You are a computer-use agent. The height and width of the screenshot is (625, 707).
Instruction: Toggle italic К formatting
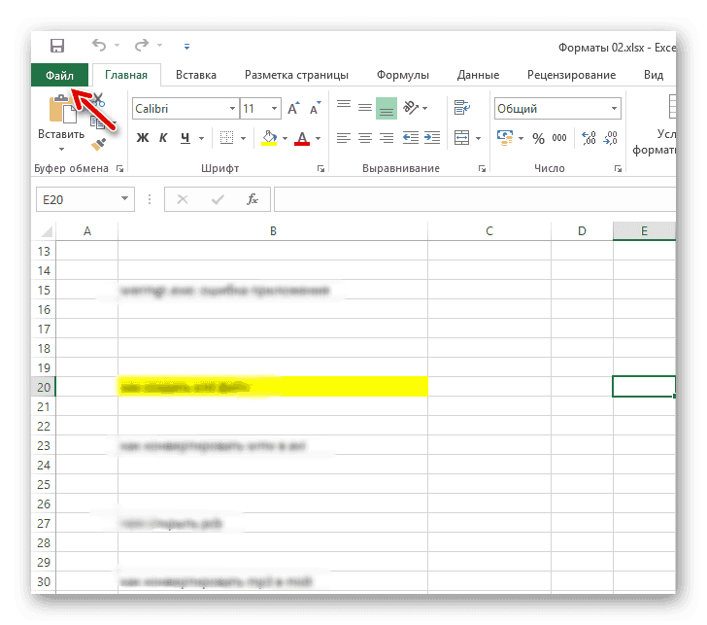tap(163, 138)
